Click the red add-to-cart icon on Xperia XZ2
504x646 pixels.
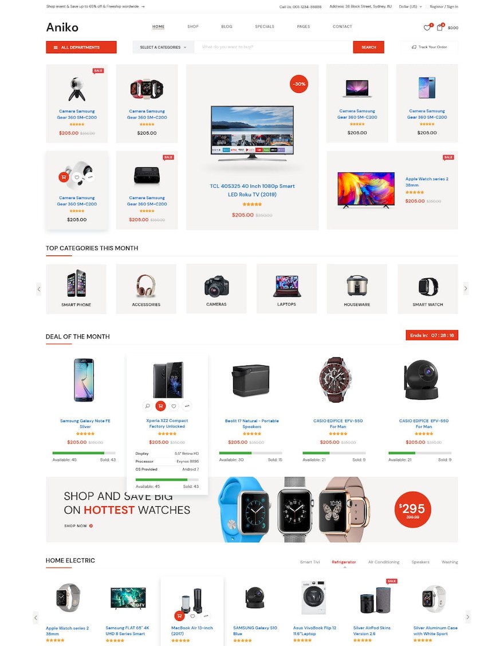pos(160,406)
